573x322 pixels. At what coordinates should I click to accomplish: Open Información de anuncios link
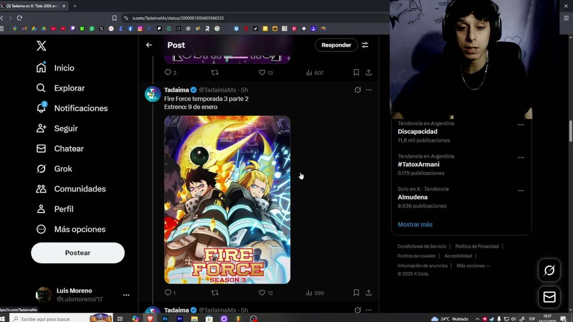423,266
